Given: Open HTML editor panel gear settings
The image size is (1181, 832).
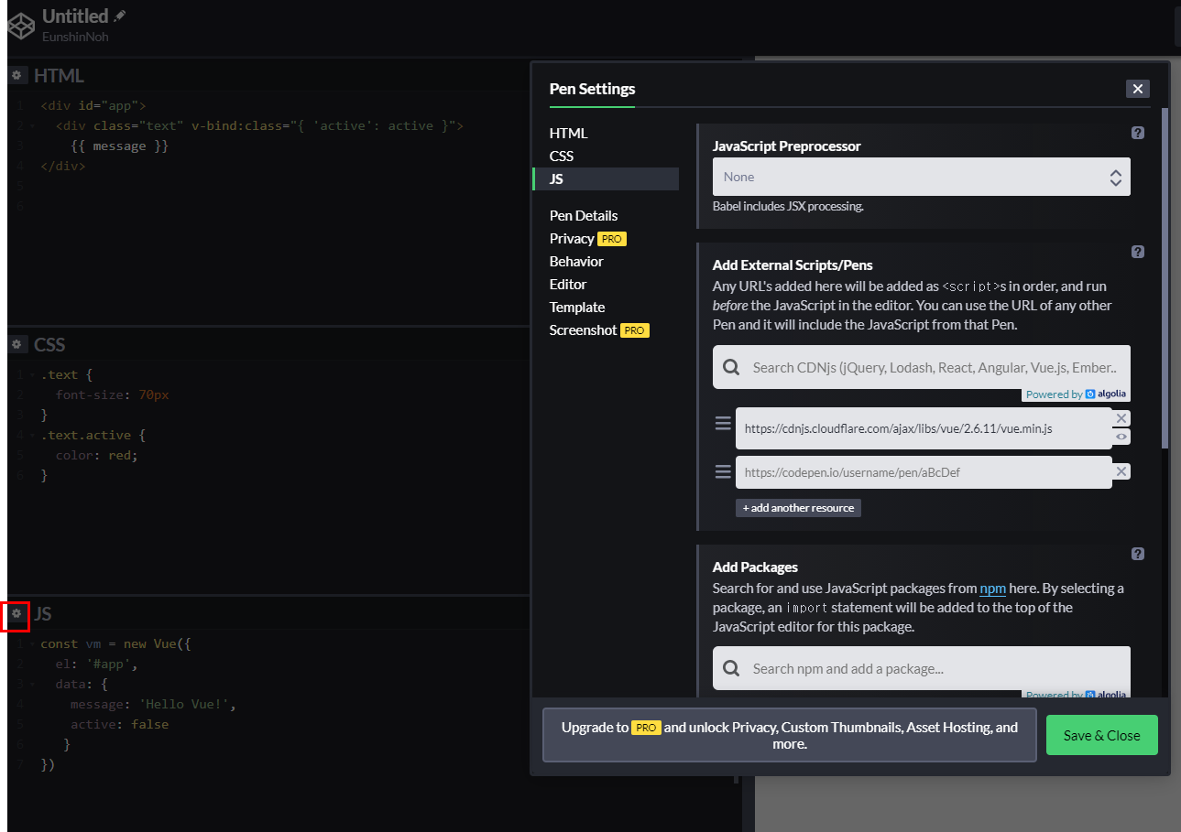Looking at the screenshot, I should pos(16,75).
